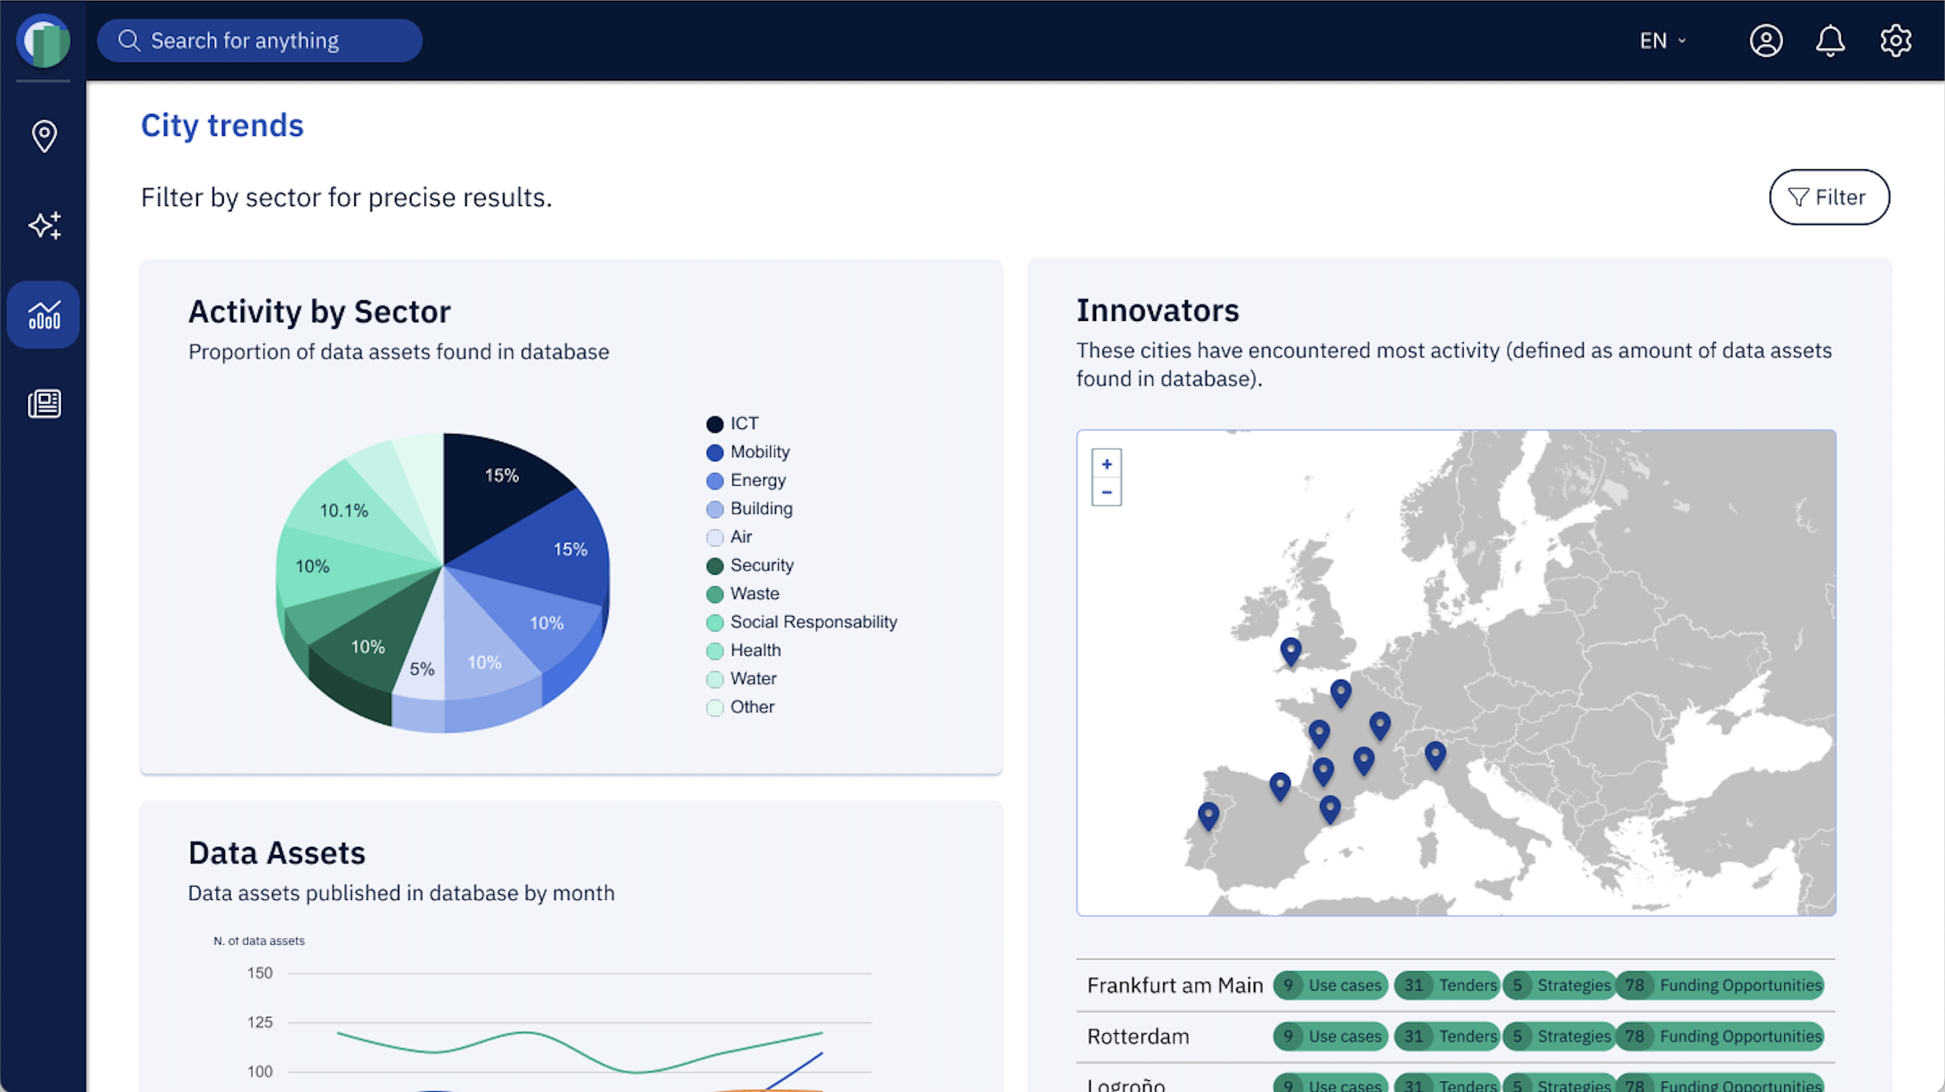
Task: Toggle the Water legend entry
Action: point(741,678)
